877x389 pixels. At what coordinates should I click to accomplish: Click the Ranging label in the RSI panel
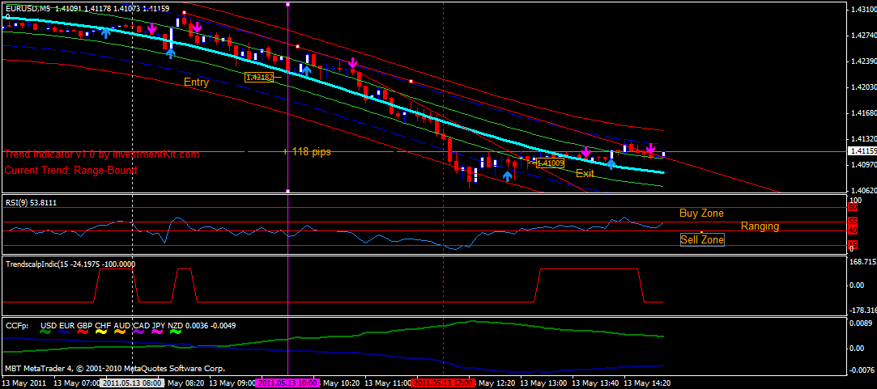(x=760, y=226)
